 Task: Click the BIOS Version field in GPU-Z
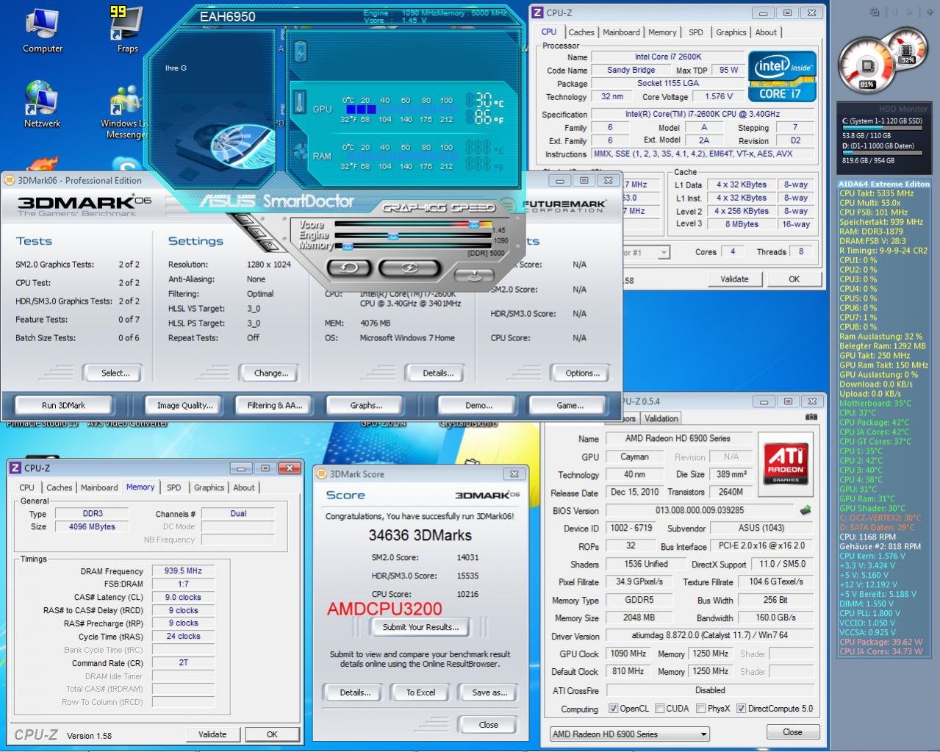700,510
